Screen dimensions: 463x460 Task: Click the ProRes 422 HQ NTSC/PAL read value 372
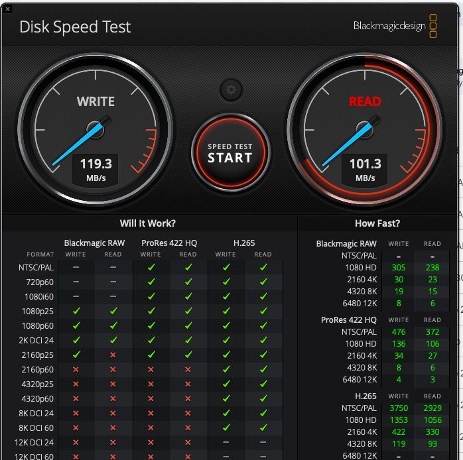click(x=432, y=332)
